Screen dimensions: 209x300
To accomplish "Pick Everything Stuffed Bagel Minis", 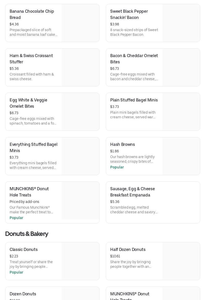I will [33, 147].
